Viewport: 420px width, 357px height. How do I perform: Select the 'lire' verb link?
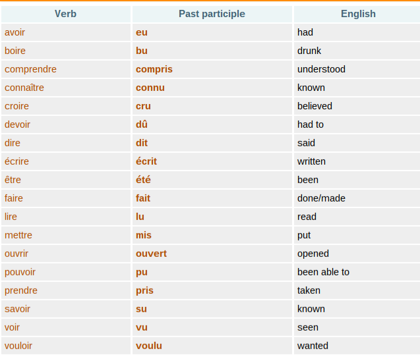pyautogui.click(x=11, y=217)
